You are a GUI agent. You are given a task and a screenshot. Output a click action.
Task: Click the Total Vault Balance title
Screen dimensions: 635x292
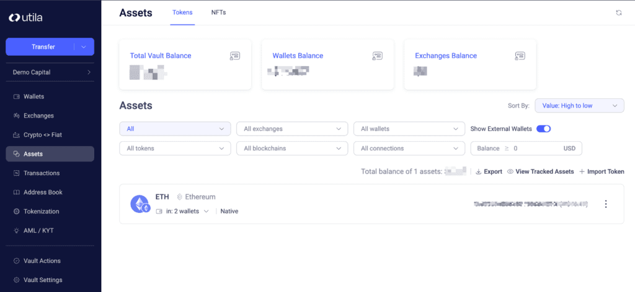pos(161,56)
